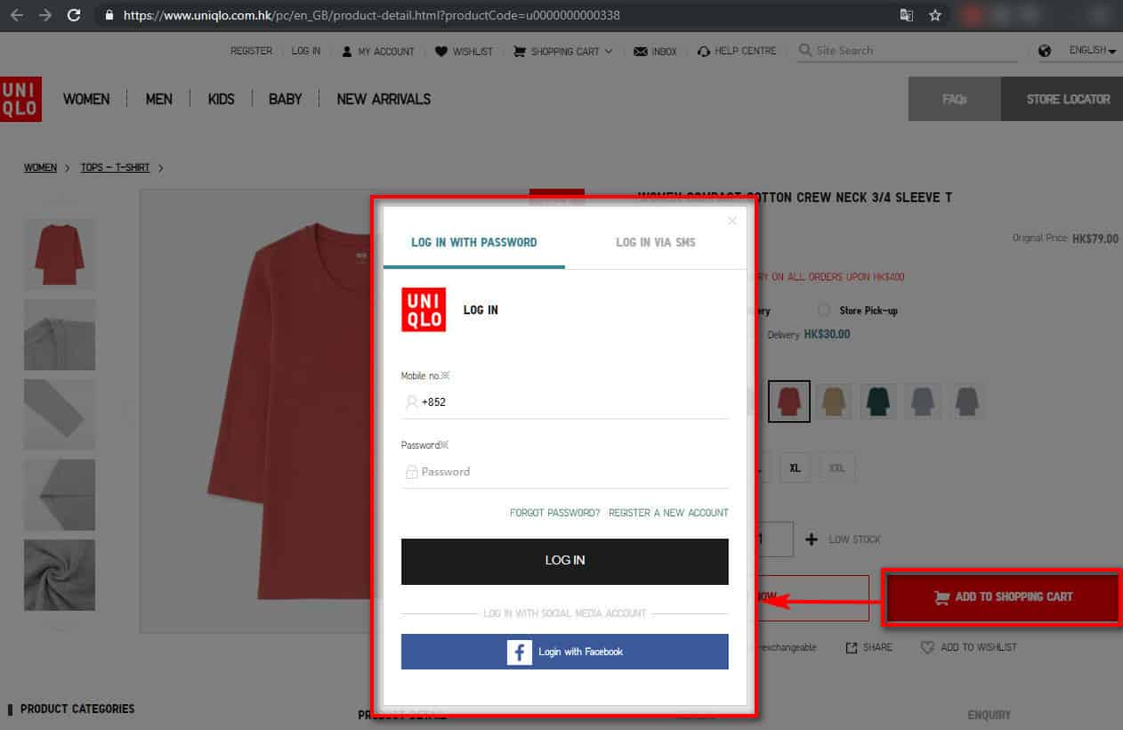Open the WISHLIST heart link
1123x730 pixels.
tap(464, 52)
